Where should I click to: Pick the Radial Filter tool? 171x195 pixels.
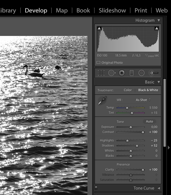coord(141,73)
